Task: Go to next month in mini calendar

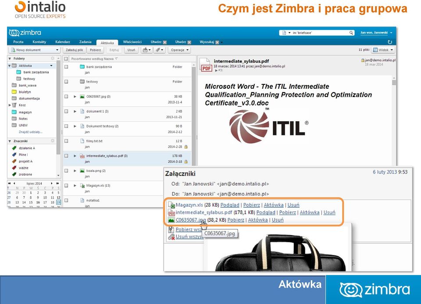Action: (52, 183)
